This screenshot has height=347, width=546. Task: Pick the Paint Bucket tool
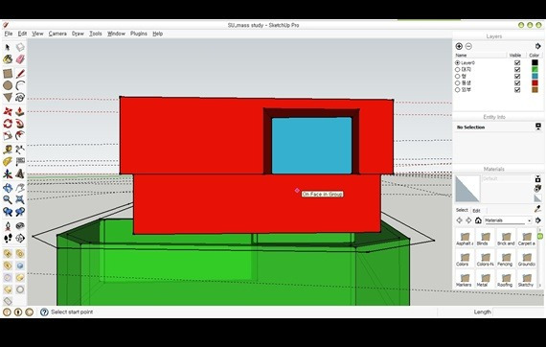(x=8, y=59)
